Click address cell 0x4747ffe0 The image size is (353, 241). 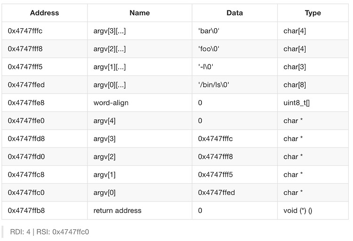(x=44, y=121)
